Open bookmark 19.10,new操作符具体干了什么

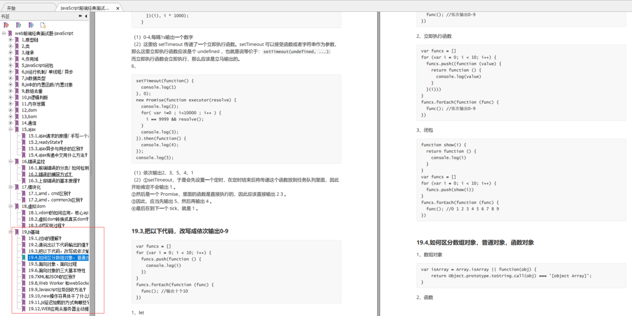tap(59, 296)
